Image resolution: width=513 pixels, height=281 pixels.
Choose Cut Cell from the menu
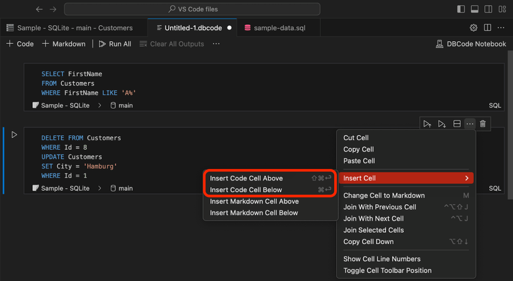[406, 138]
